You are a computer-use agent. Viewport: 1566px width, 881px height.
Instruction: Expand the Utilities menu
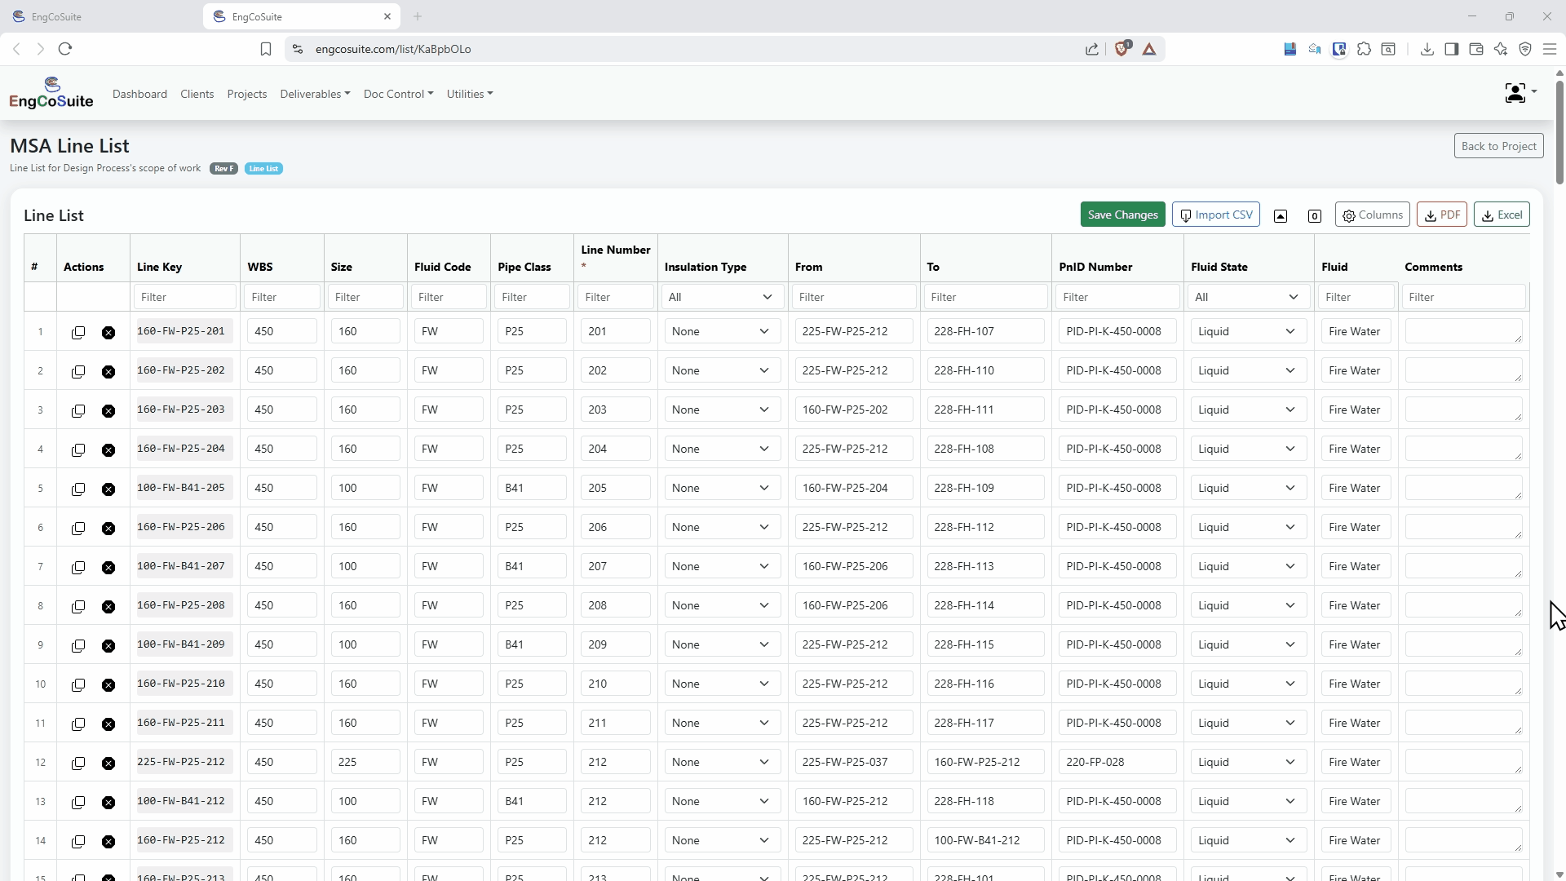click(x=470, y=94)
